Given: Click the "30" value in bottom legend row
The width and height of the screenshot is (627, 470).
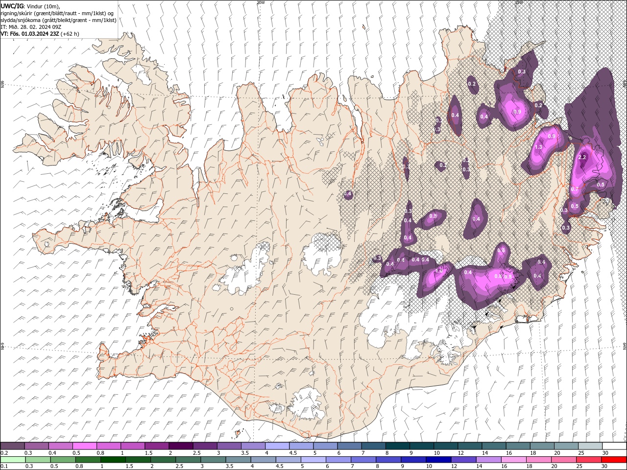Looking at the screenshot, I should pos(605,467).
